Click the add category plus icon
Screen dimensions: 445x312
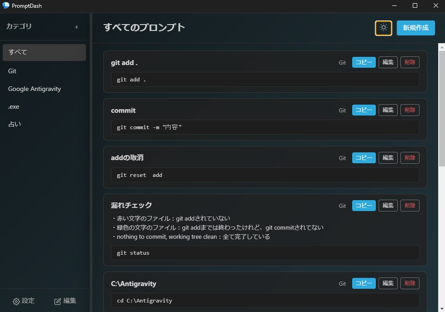pos(76,27)
